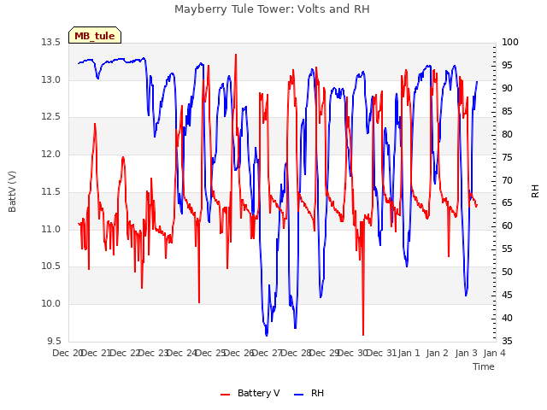Click the 13.5 left axis value

click(x=51, y=43)
